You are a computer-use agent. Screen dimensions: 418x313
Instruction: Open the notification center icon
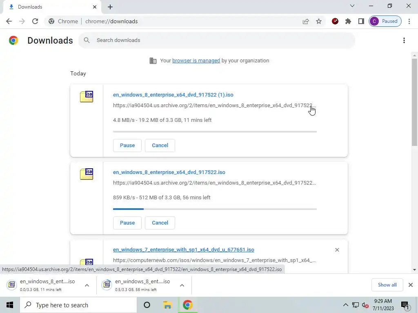pyautogui.click(x=405, y=305)
